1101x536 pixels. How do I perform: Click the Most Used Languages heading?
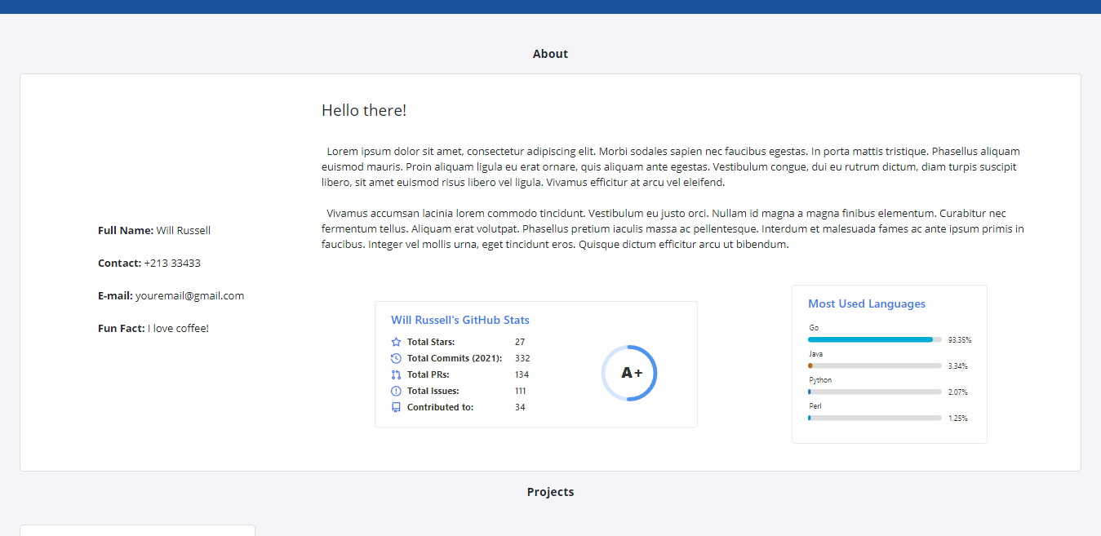click(x=867, y=303)
